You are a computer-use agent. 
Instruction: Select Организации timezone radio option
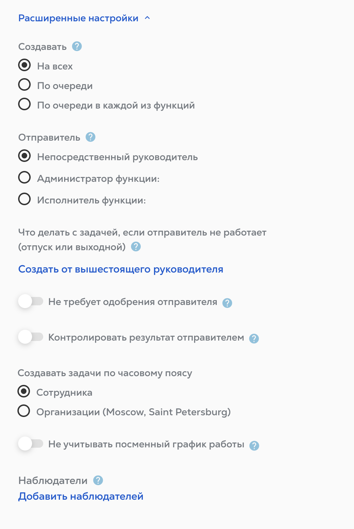(24, 411)
